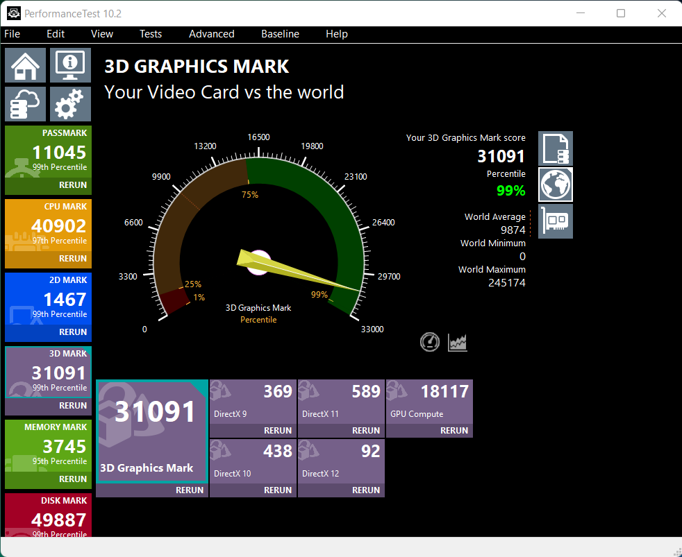Open the Tests menu

tap(150, 34)
